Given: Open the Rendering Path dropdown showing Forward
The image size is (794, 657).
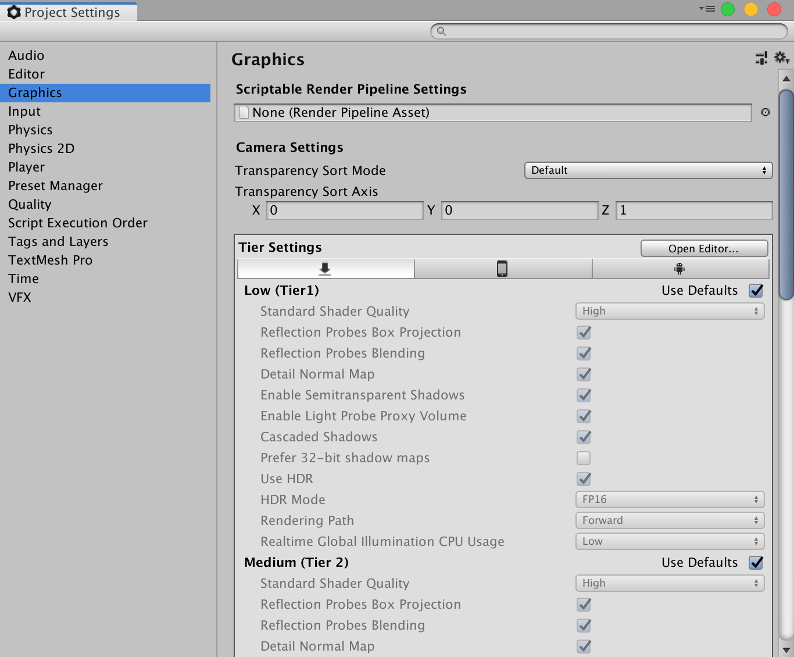Looking at the screenshot, I should tap(669, 520).
